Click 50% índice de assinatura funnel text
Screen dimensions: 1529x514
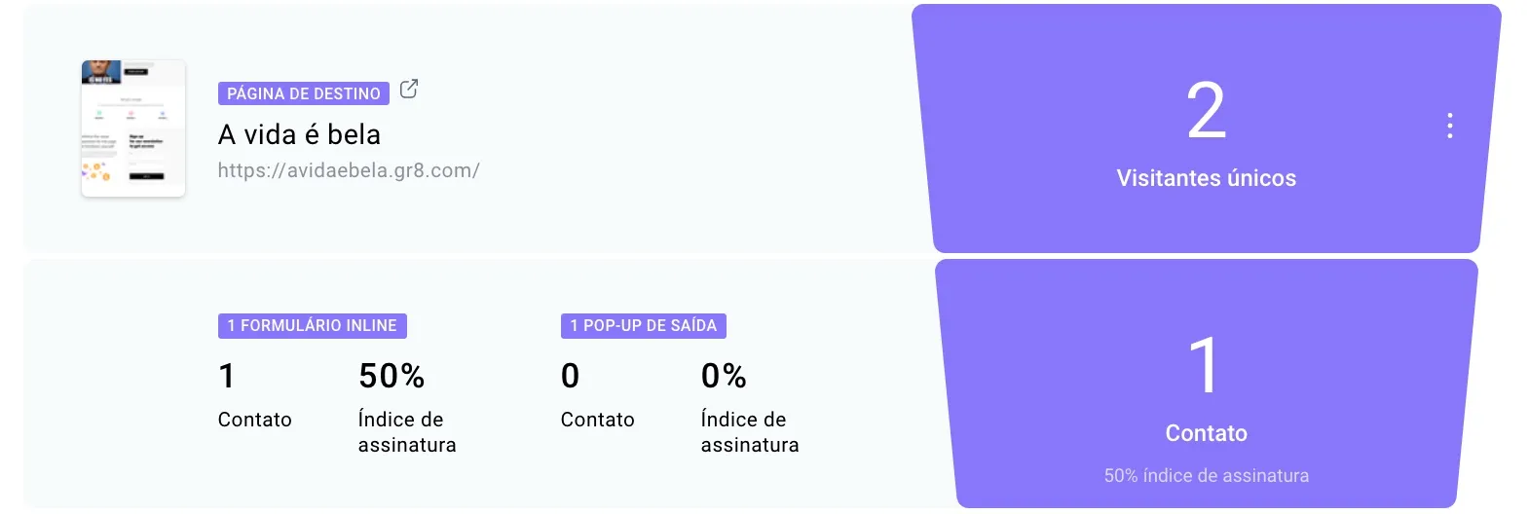(1206, 475)
